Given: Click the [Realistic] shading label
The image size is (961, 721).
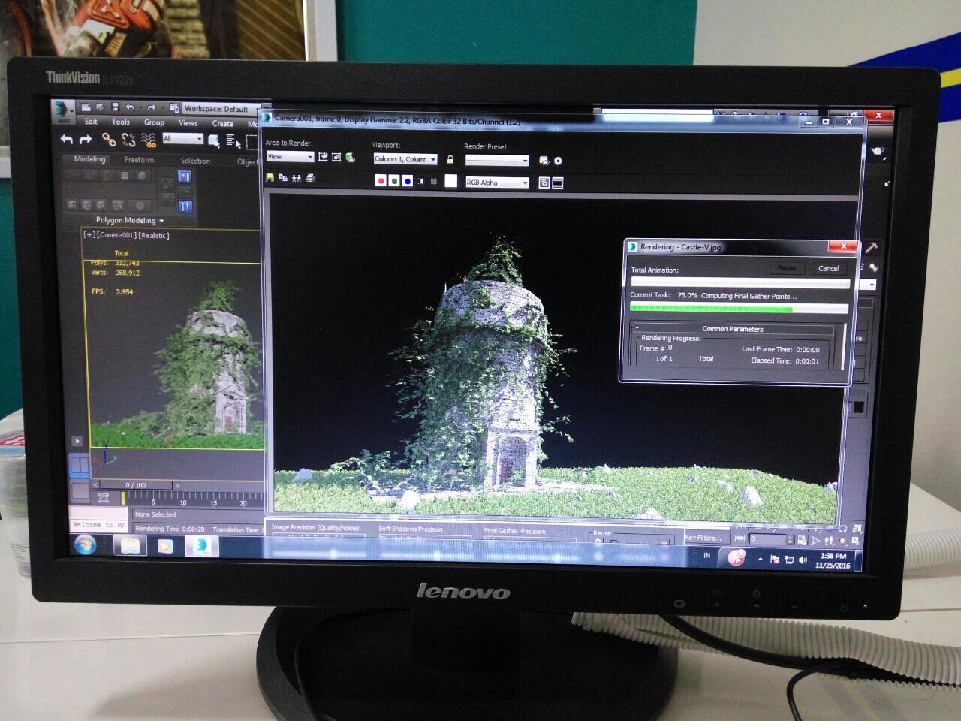Looking at the screenshot, I should 154,235.
